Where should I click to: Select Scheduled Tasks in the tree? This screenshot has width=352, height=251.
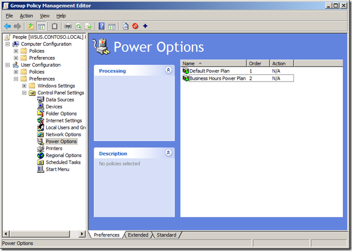coord(63,163)
